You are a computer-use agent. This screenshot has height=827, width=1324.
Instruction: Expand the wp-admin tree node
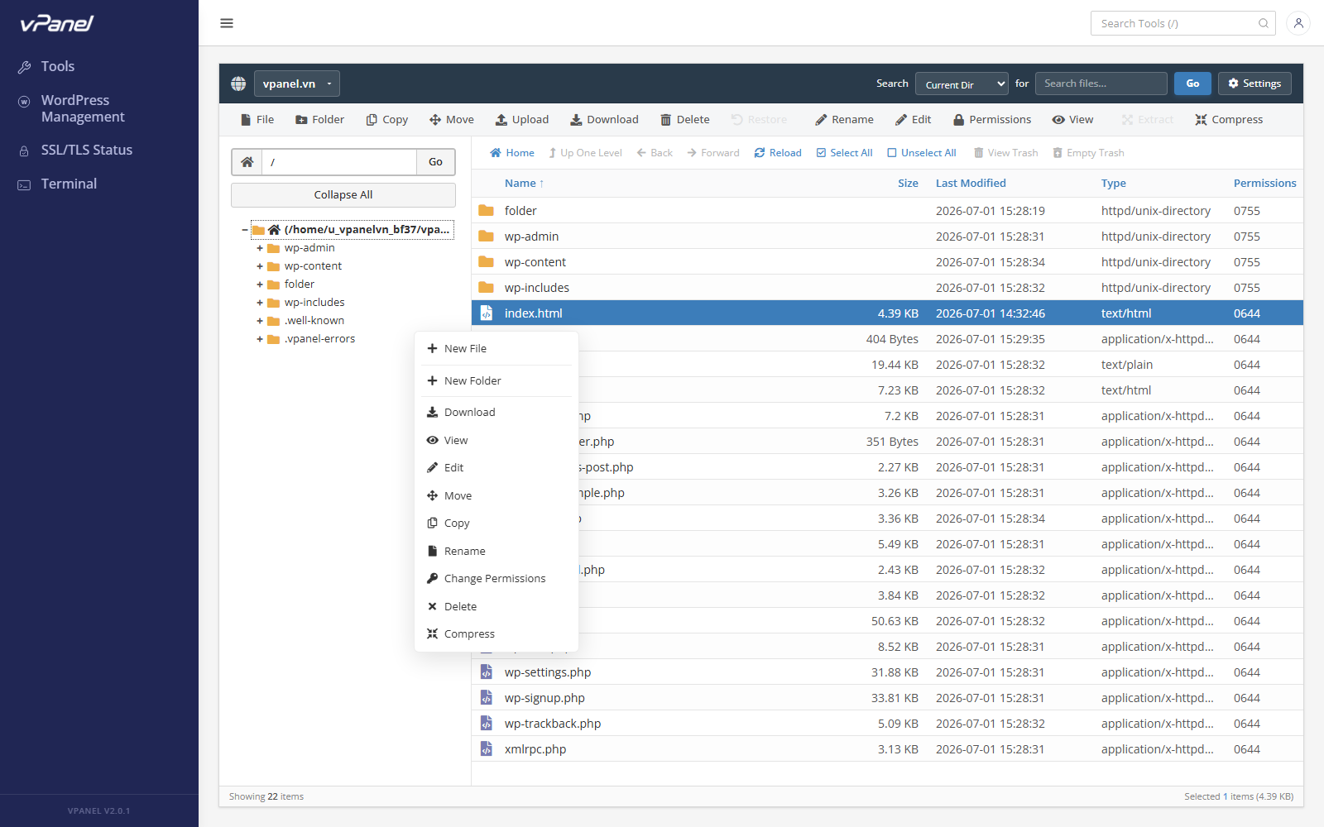tap(260, 248)
